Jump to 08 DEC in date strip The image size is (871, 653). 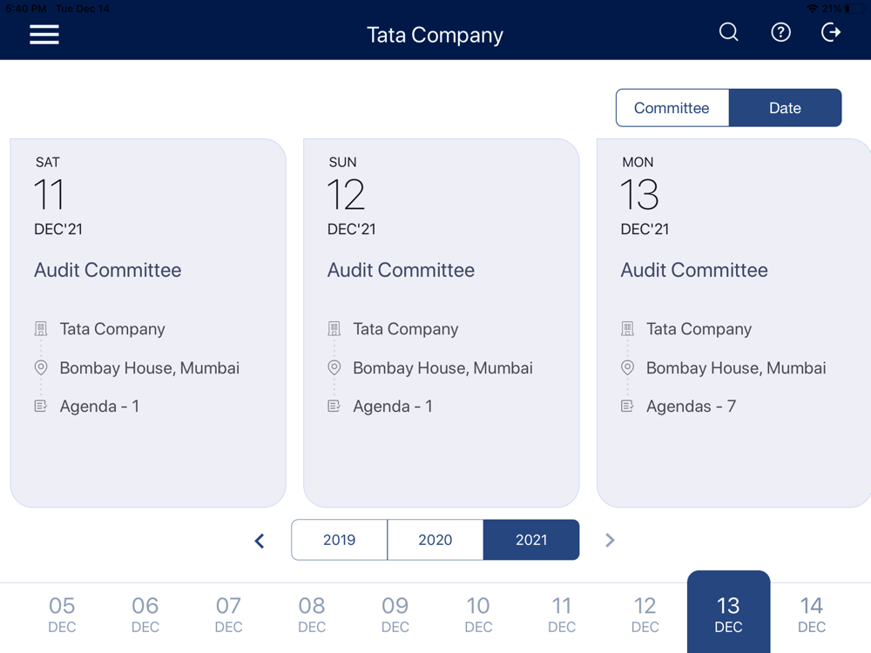point(312,614)
